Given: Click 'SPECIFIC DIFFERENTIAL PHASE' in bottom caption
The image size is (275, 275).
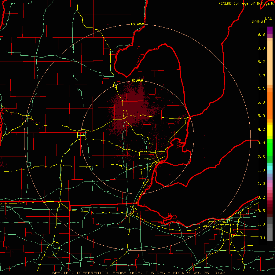Looking at the screenshot, I should coord(89,273).
